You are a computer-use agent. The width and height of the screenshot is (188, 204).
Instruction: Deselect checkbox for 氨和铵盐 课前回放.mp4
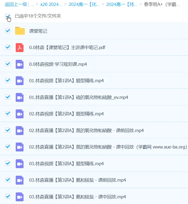8,180
